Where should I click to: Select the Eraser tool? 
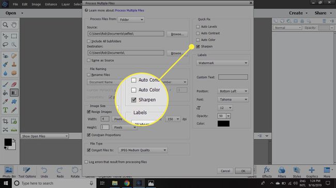point(14,84)
